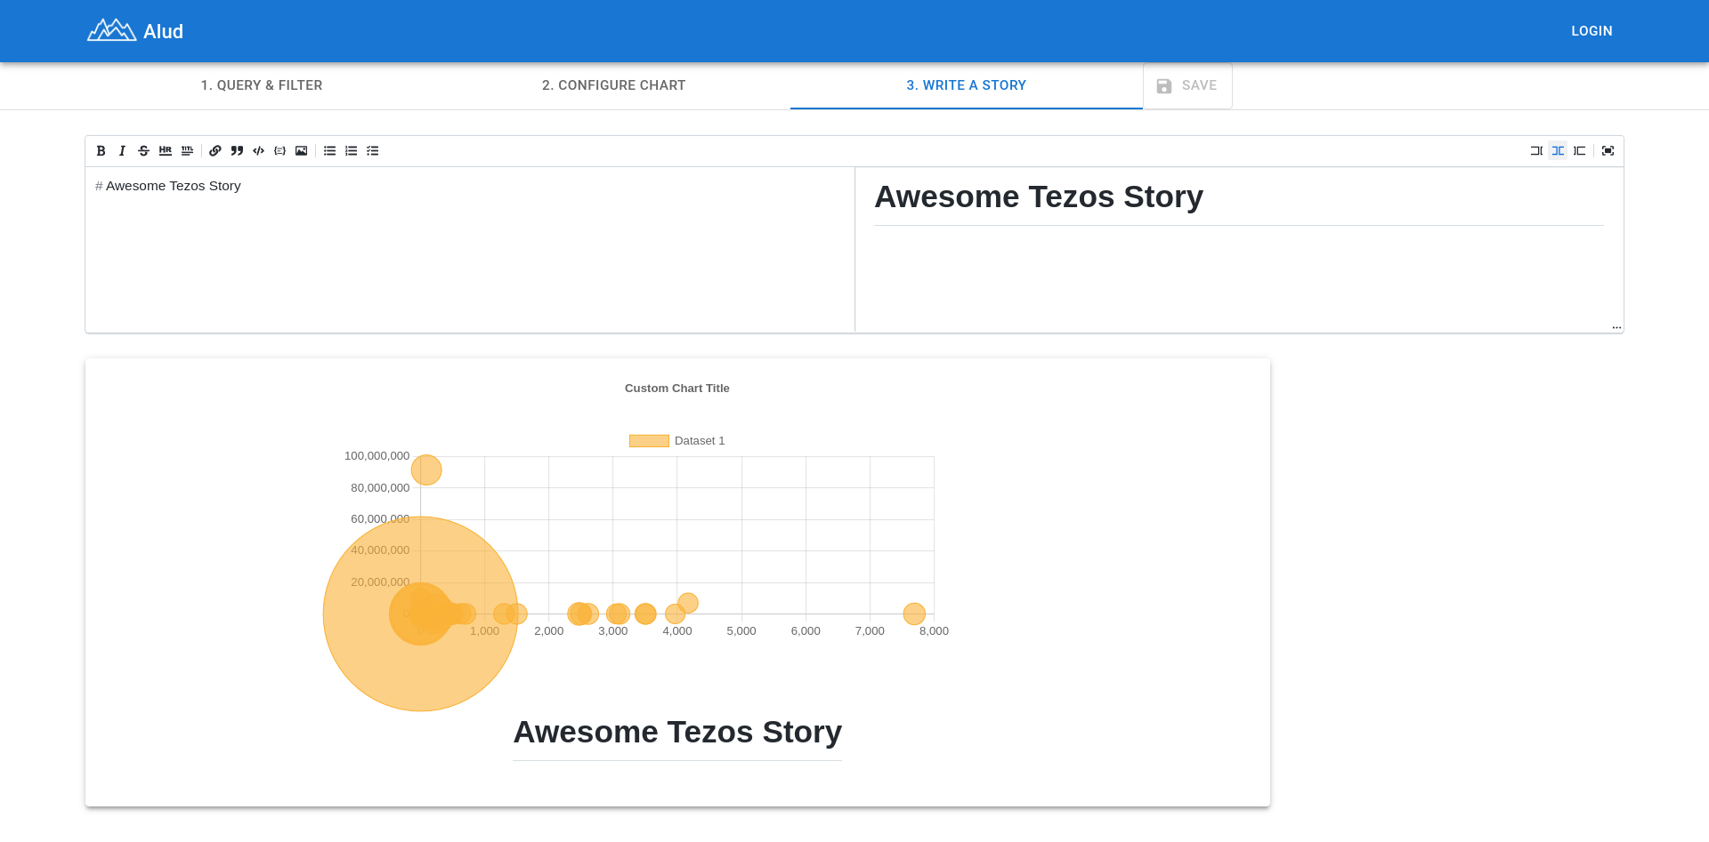Click the Alud mountain logo
1709x842 pixels.
coord(111,30)
